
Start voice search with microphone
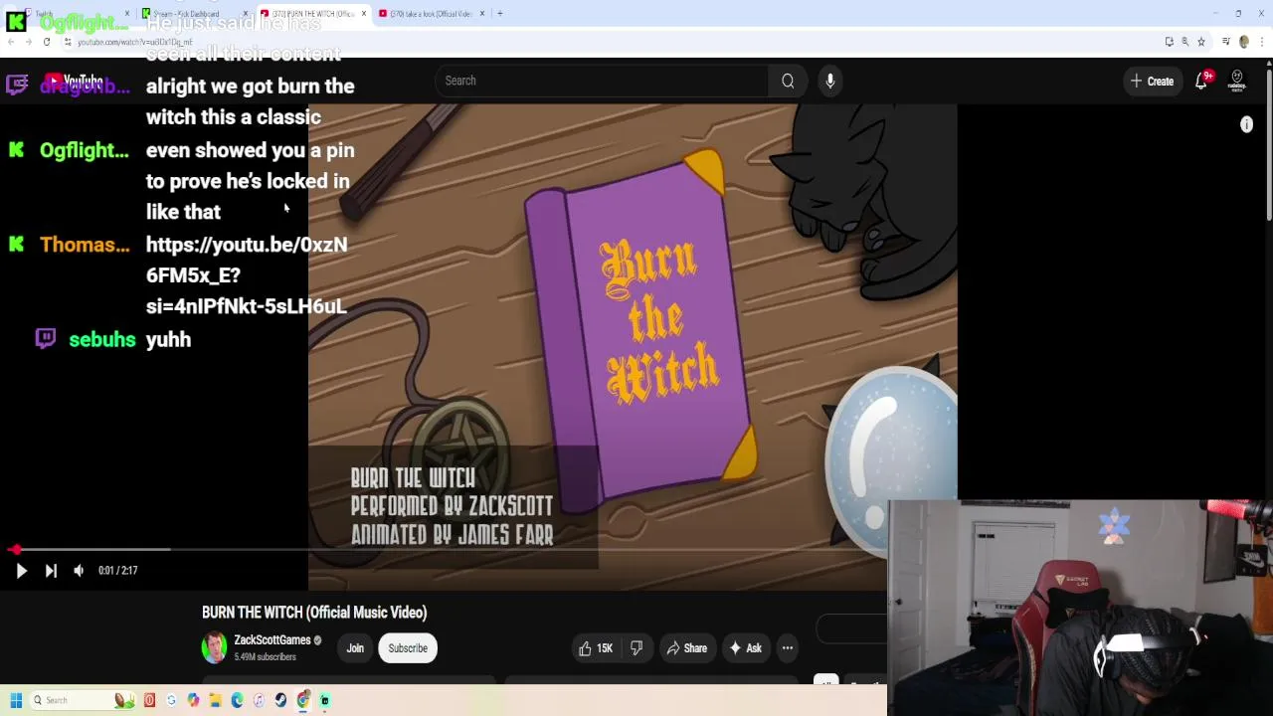829,81
